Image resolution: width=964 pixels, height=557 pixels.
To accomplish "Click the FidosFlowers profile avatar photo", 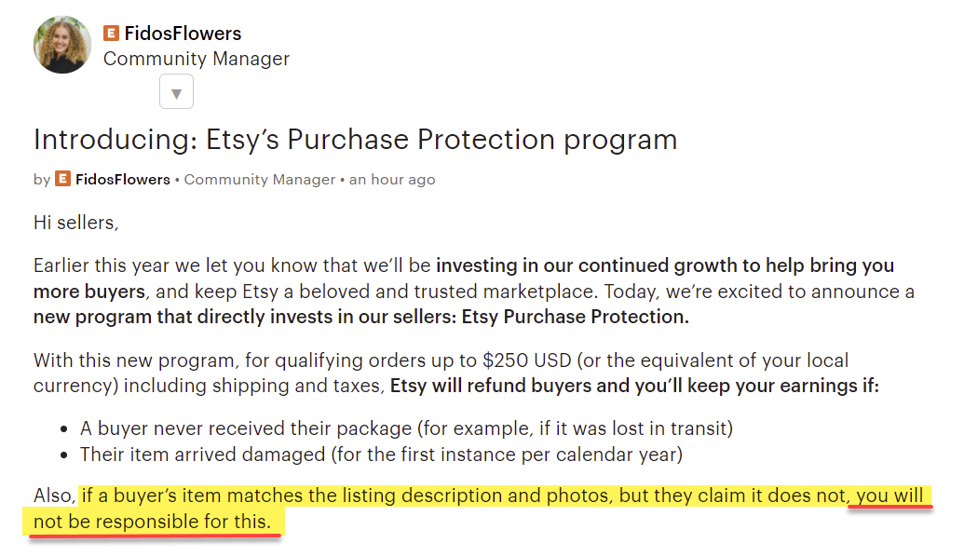I will (x=62, y=45).
